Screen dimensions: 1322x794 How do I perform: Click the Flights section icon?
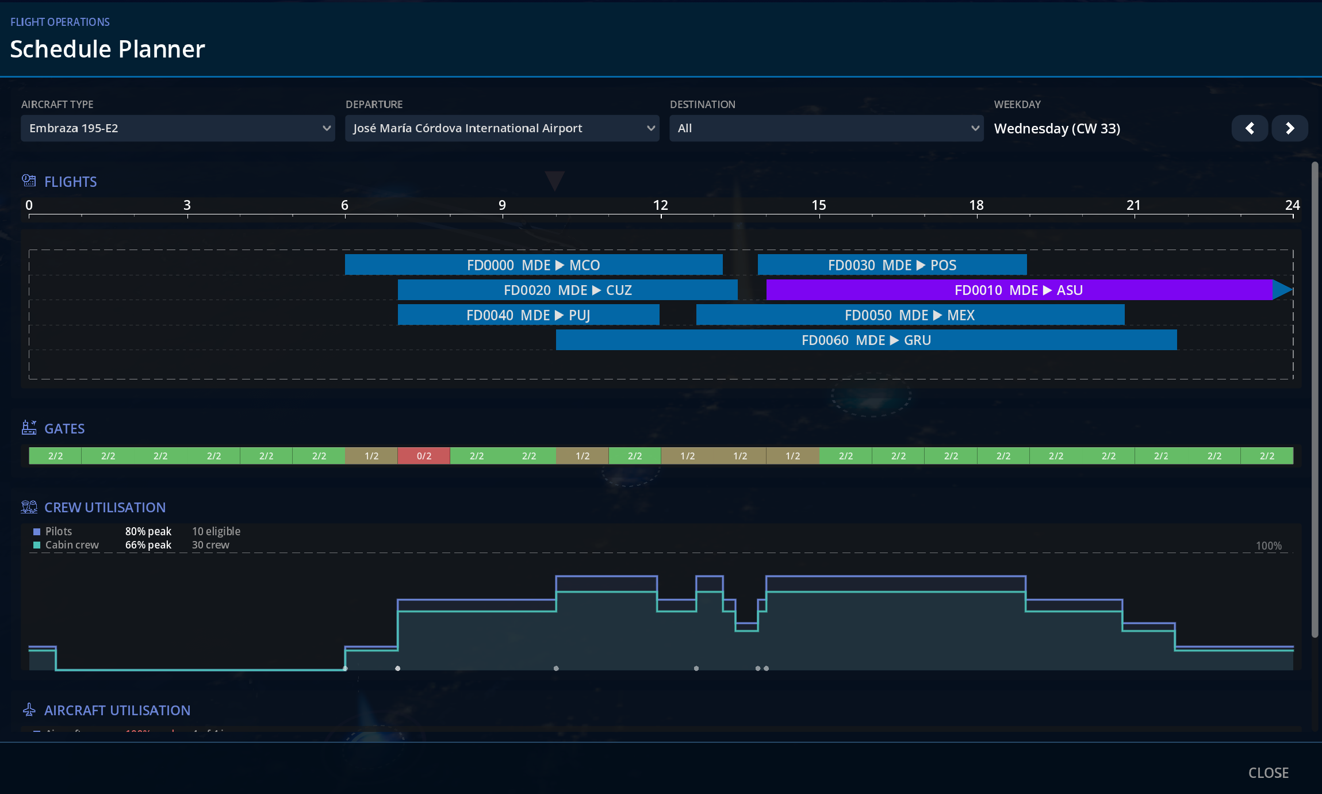pyautogui.click(x=29, y=181)
